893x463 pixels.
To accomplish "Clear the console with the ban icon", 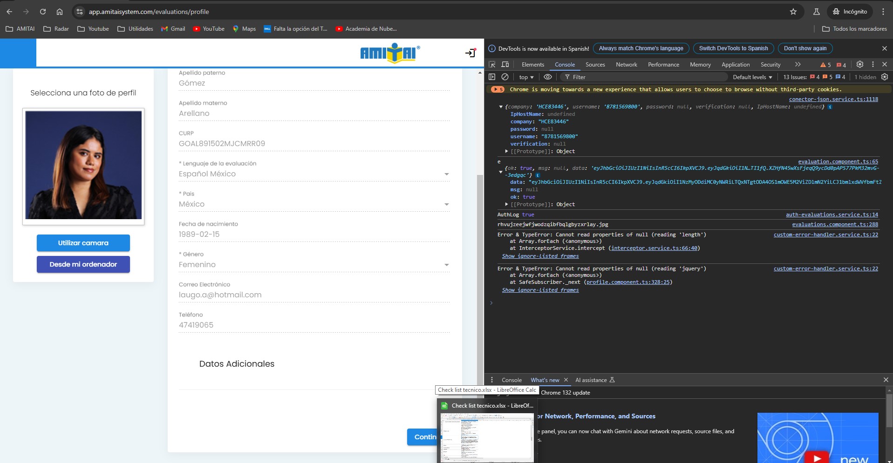I will [x=505, y=77].
